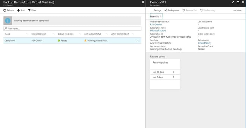Click Fetching data from service completed message

[31, 21]
